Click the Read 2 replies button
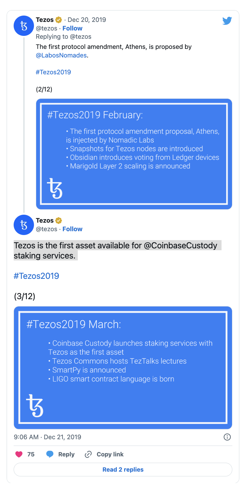 coord(123,469)
